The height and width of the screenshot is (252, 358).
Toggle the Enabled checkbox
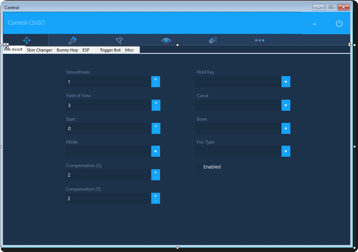[199, 167]
